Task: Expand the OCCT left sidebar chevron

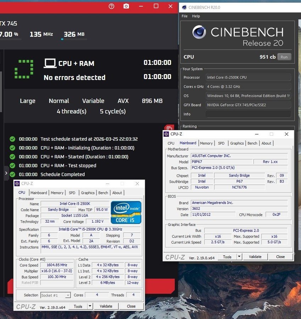Action: coord(6,173)
